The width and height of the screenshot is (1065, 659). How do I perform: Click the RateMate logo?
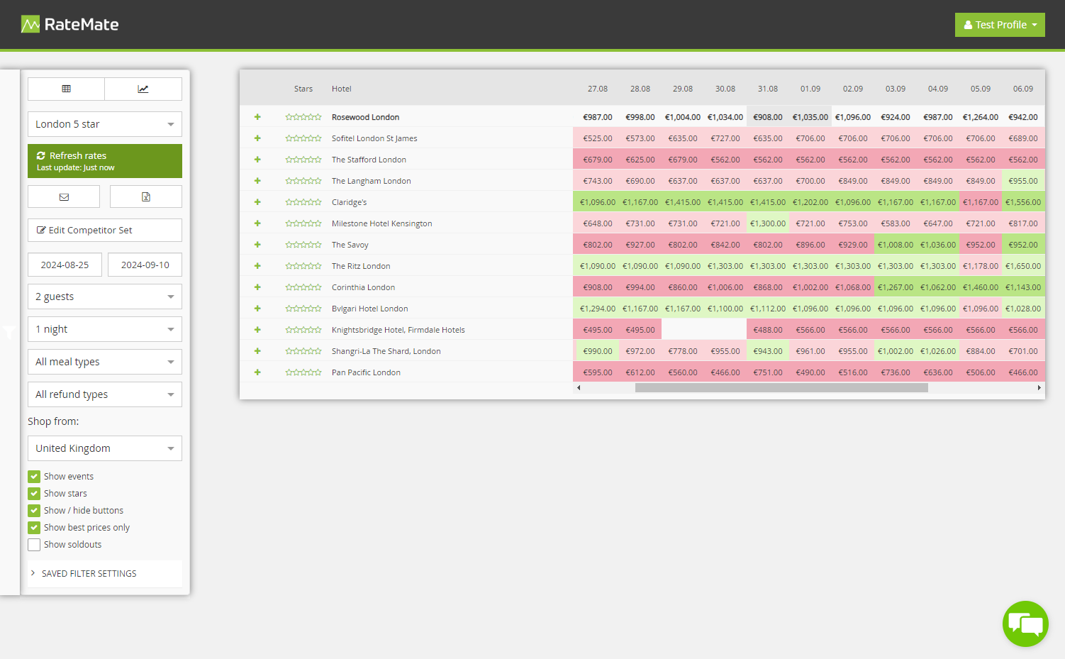point(69,25)
